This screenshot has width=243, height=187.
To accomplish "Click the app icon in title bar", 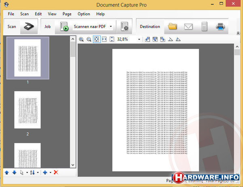I will click(6, 4).
